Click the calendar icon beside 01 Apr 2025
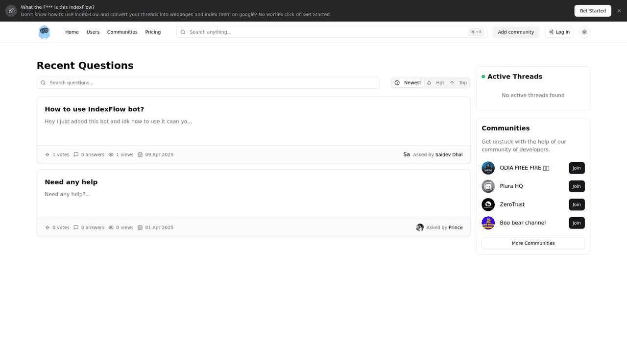The image size is (627, 353). 140,227
